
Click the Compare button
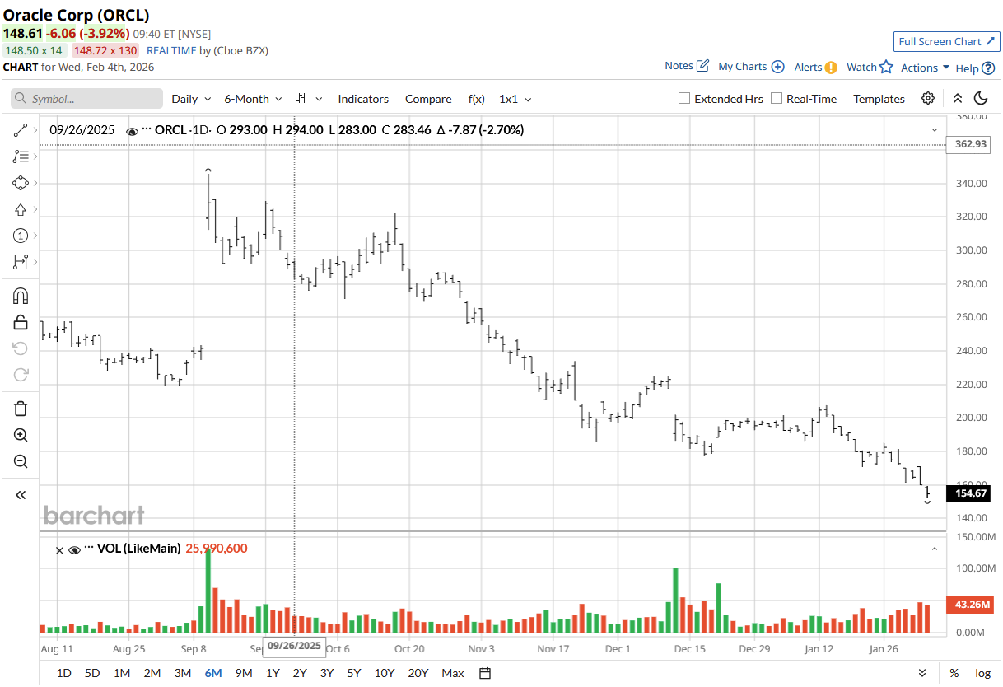(x=428, y=99)
